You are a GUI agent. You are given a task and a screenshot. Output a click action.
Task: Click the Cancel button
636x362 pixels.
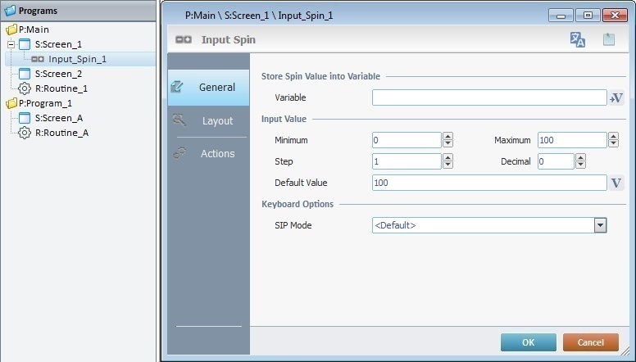[590, 342]
